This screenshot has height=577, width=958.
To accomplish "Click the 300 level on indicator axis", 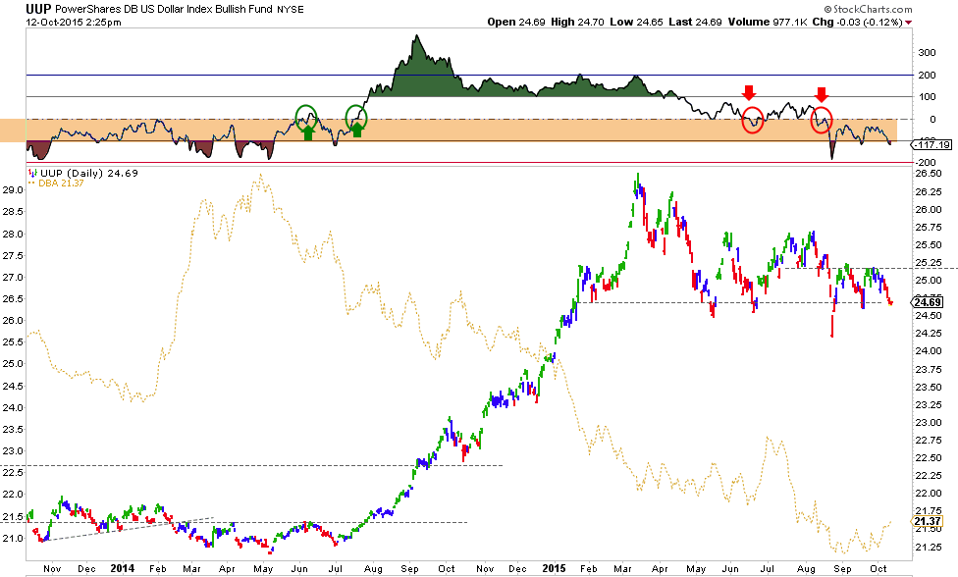I will click(x=927, y=53).
